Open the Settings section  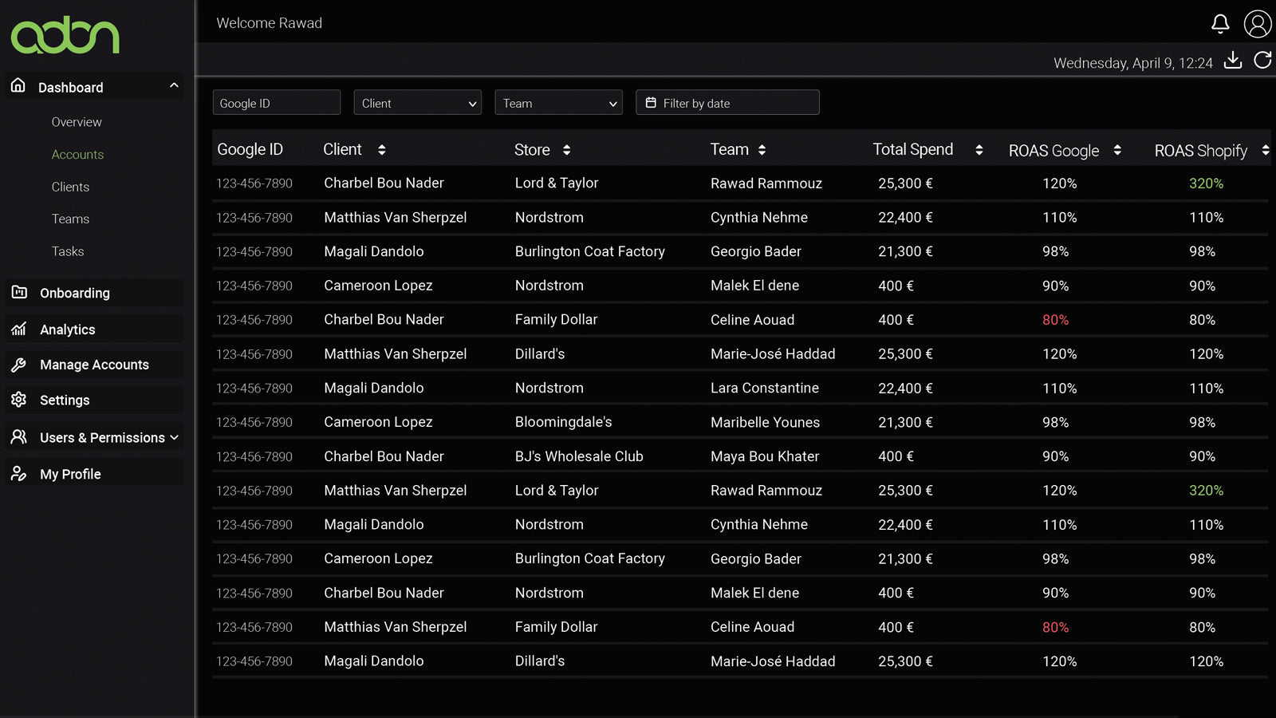(94, 400)
